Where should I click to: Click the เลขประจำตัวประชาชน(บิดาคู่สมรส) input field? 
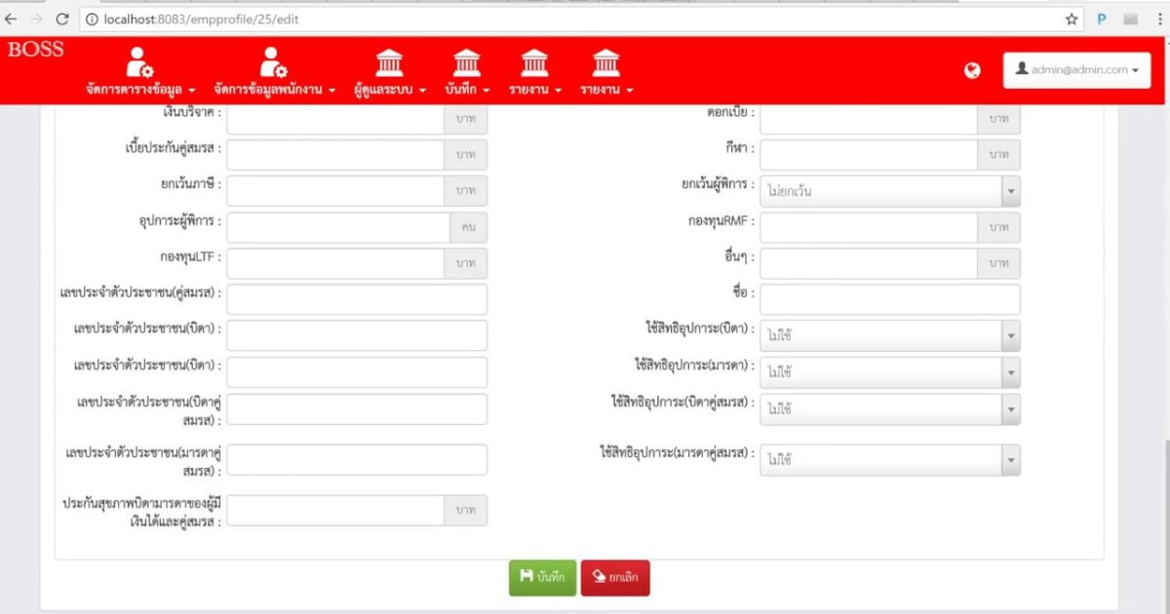click(x=357, y=409)
